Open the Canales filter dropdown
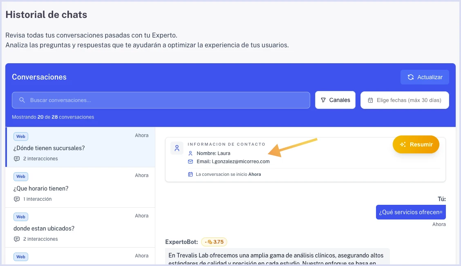Viewport: 461px width, 266px height. coord(335,100)
